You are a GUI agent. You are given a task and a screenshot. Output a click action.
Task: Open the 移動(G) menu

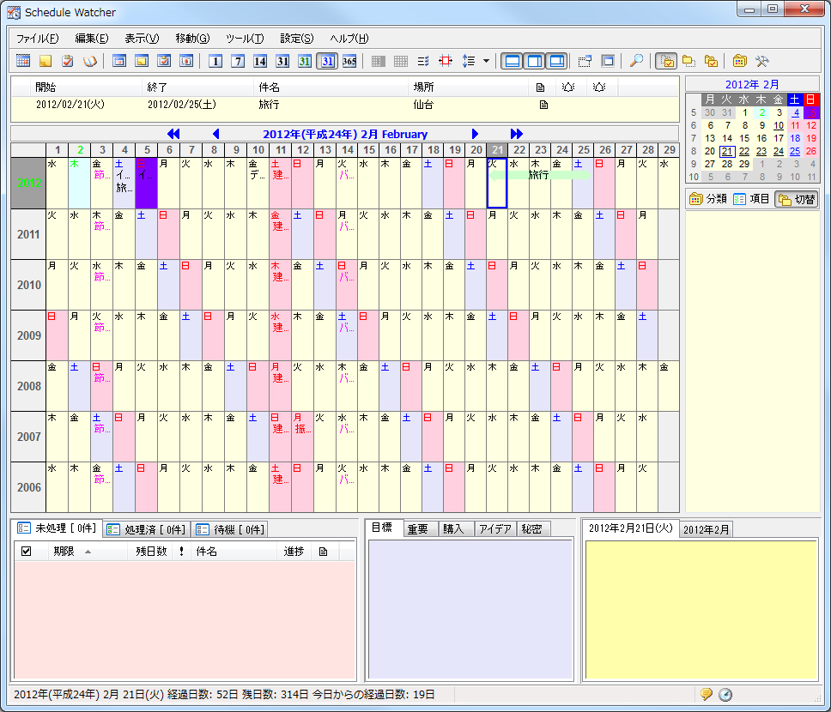point(192,38)
